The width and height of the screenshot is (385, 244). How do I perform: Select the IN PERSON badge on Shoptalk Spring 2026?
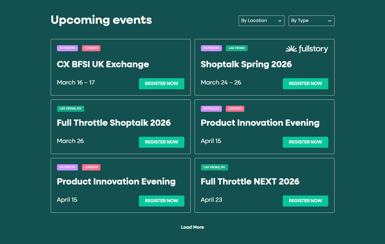(x=211, y=48)
